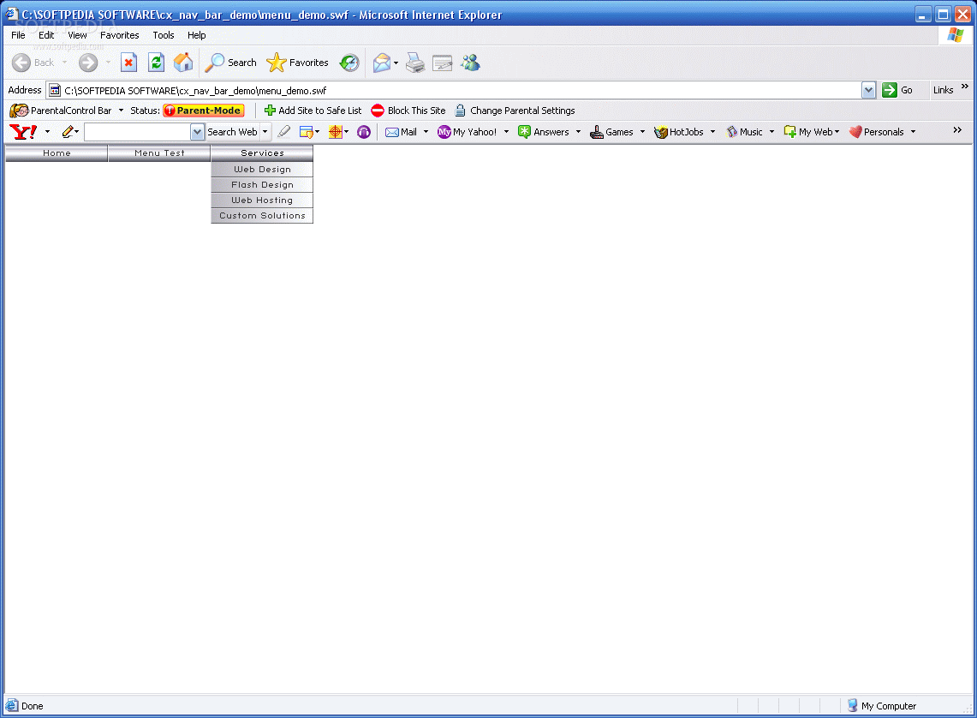Image resolution: width=977 pixels, height=718 pixels.
Task: Open My Yahoo! button
Action: pyautogui.click(x=467, y=131)
